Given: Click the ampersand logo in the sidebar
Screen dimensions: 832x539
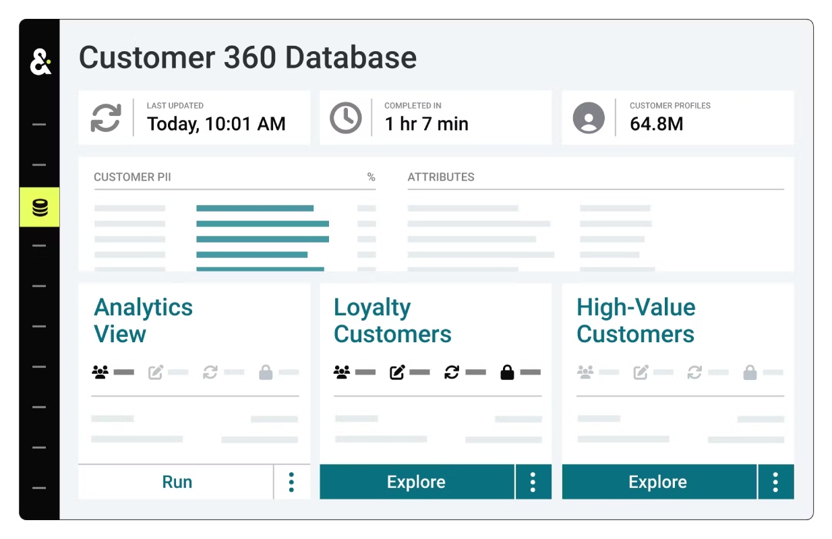Looking at the screenshot, I should coord(40,62).
